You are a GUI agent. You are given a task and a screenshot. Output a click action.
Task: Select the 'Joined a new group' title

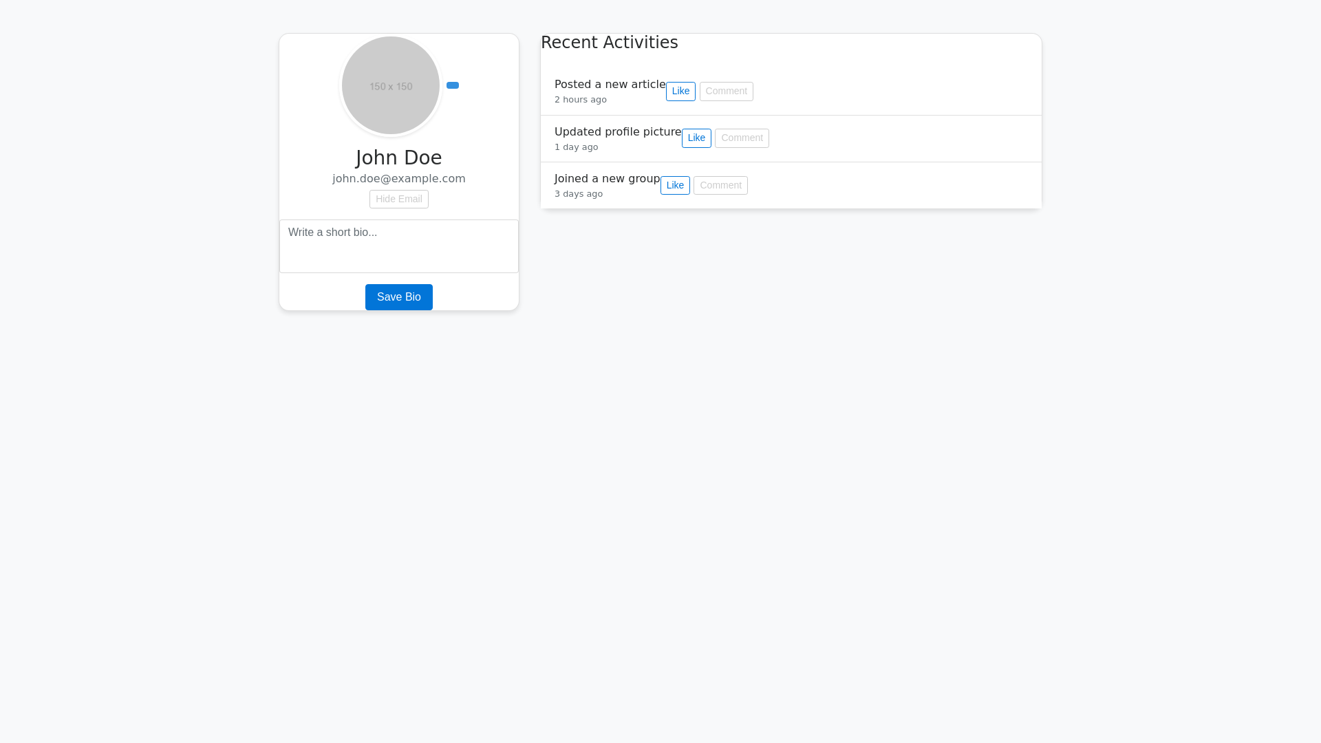606,178
